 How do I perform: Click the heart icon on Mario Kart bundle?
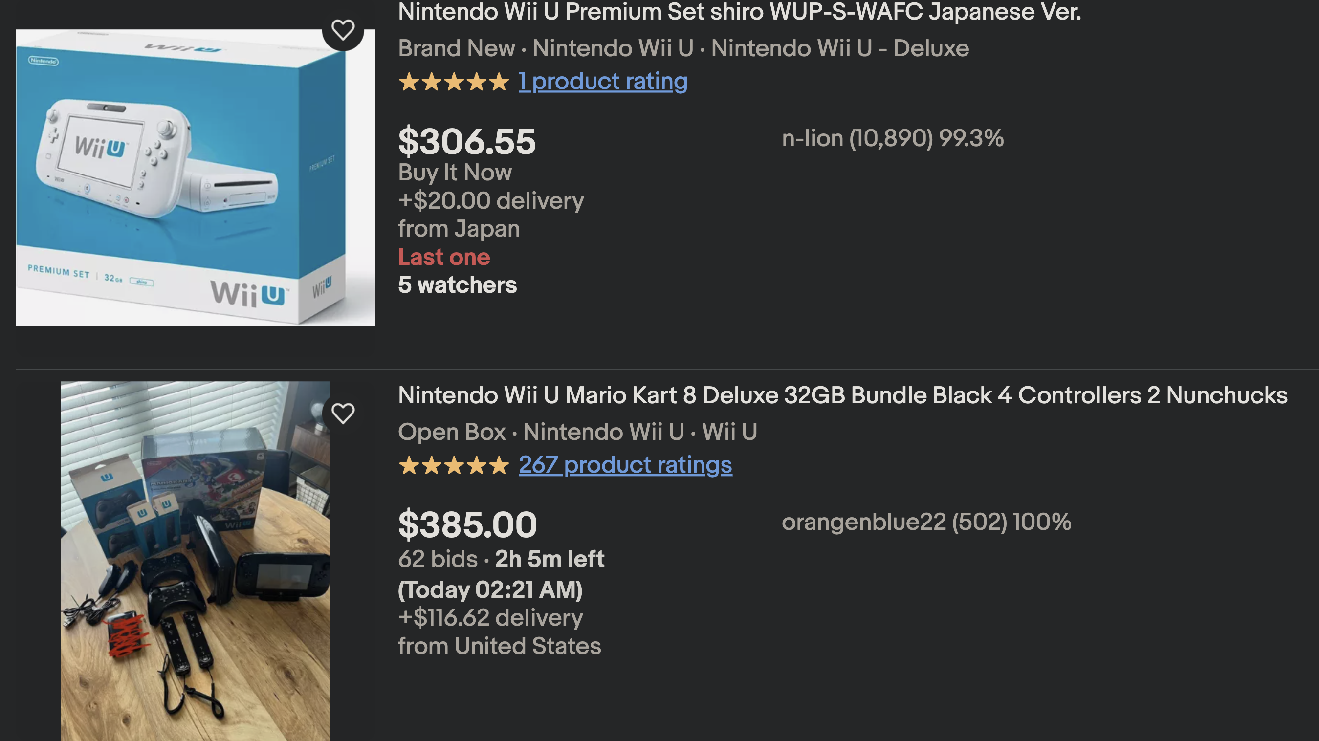click(x=343, y=413)
